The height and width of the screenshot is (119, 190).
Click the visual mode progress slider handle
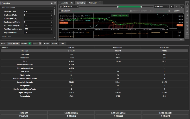pos(131,11)
